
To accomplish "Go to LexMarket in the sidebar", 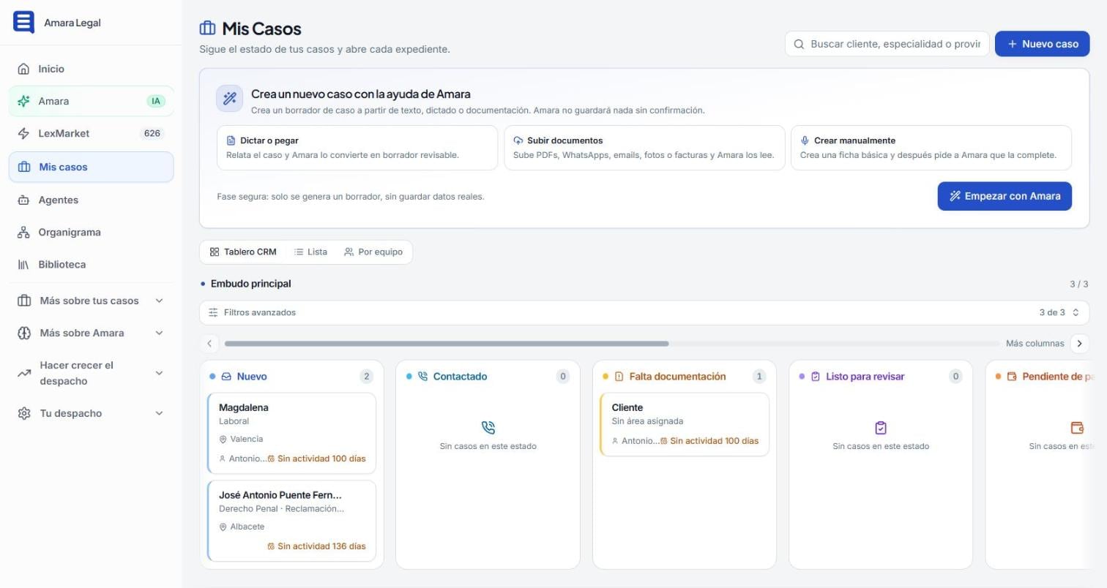I will (x=91, y=133).
